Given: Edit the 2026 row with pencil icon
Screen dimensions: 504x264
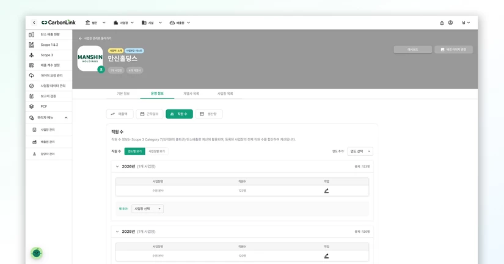Looking at the screenshot, I should click(327, 191).
